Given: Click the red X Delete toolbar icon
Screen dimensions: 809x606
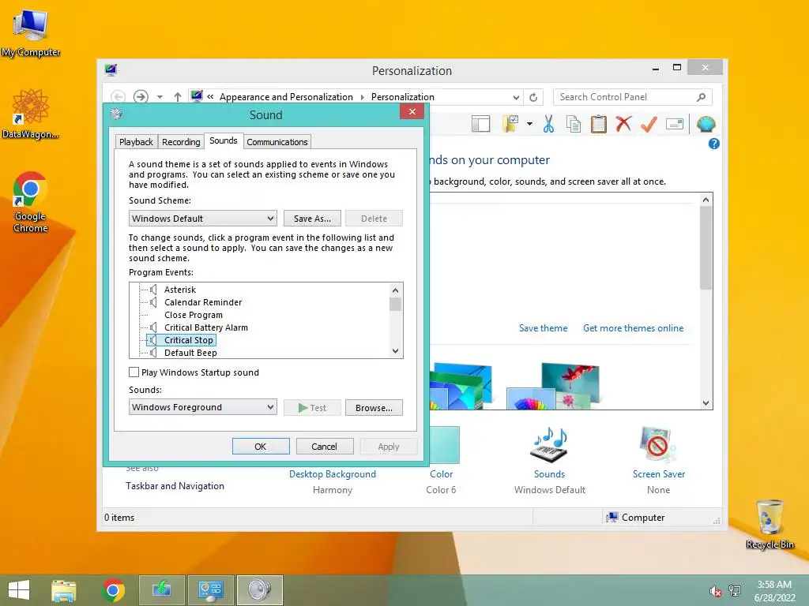Looking at the screenshot, I should click(x=624, y=124).
